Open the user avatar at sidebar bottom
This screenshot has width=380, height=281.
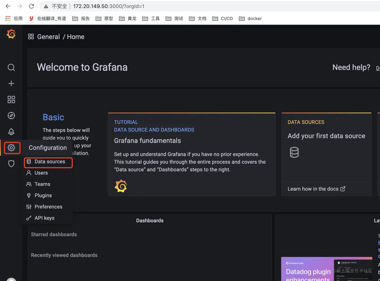[11, 279]
